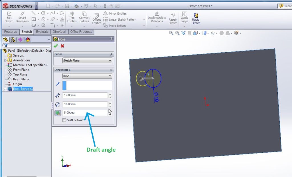Select the Offset Entities tool
This screenshot has width=292, height=177.
coord(97,18)
